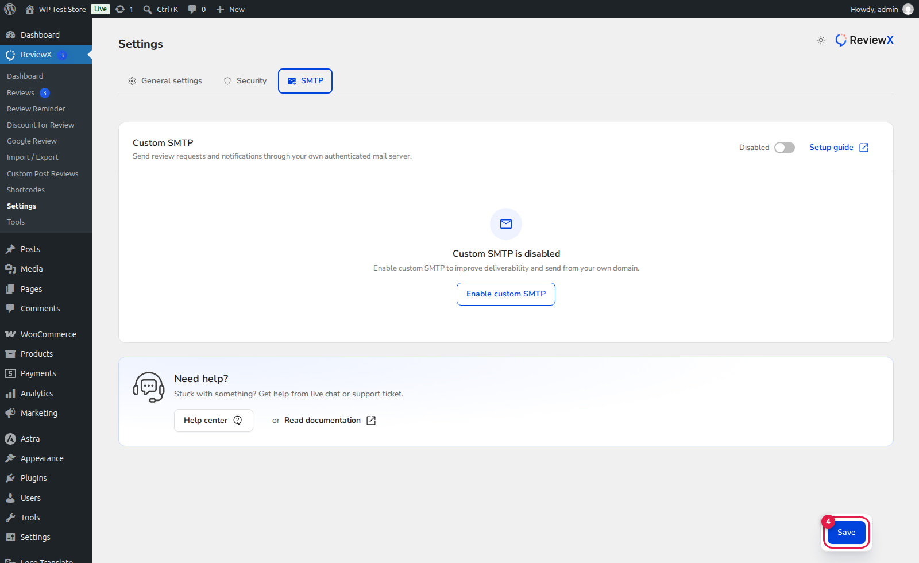The image size is (919, 563).
Task: Click the Comments icon in sidebar
Action: (10, 309)
